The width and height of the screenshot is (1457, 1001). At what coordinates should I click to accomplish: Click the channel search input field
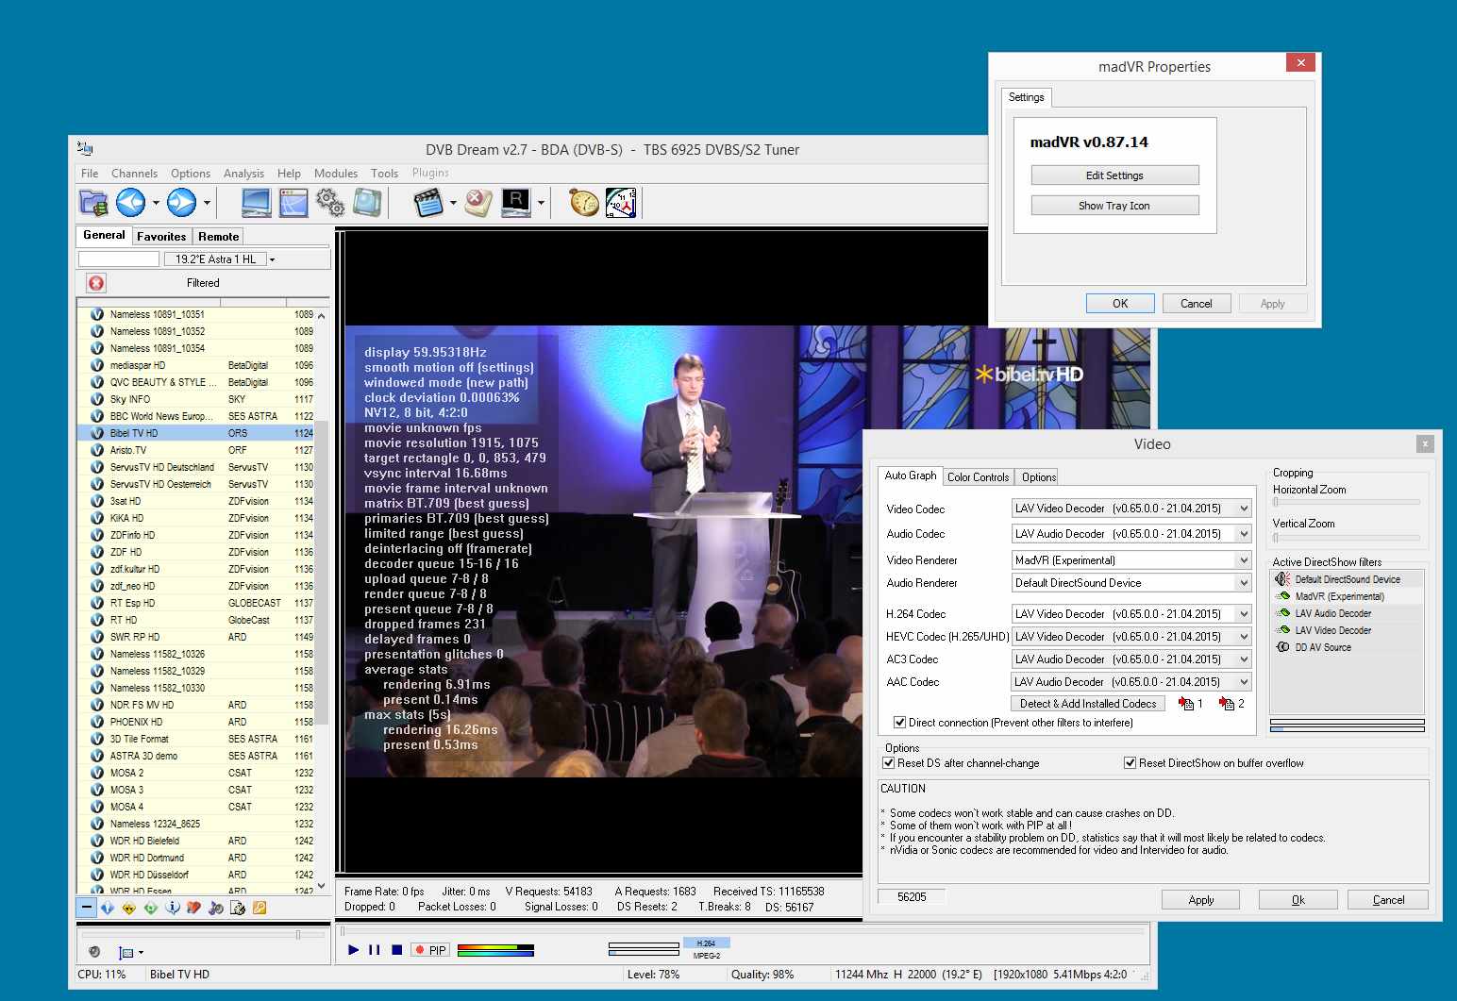pyautogui.click(x=119, y=259)
